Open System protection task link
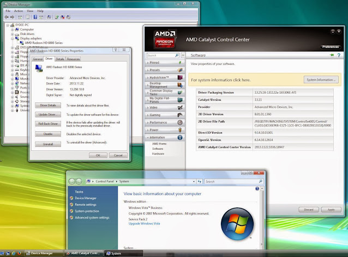The height and width of the screenshot is (257, 348). point(87,211)
